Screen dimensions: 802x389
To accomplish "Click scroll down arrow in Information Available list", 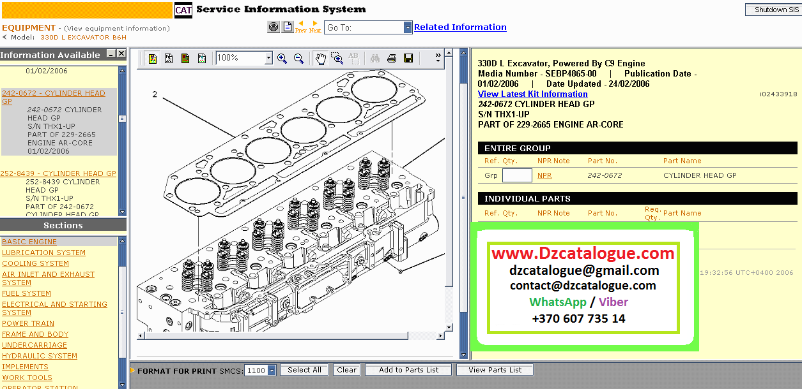I will (x=122, y=212).
